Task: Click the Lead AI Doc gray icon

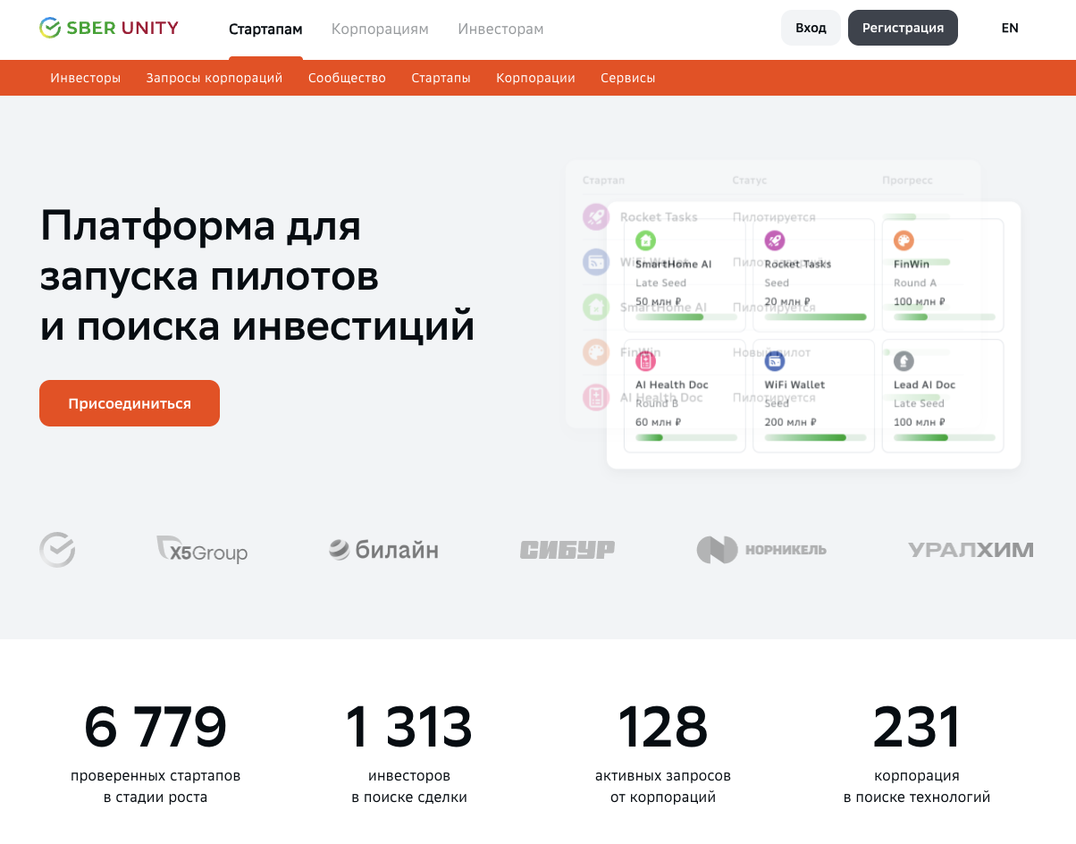Action: pos(904,361)
